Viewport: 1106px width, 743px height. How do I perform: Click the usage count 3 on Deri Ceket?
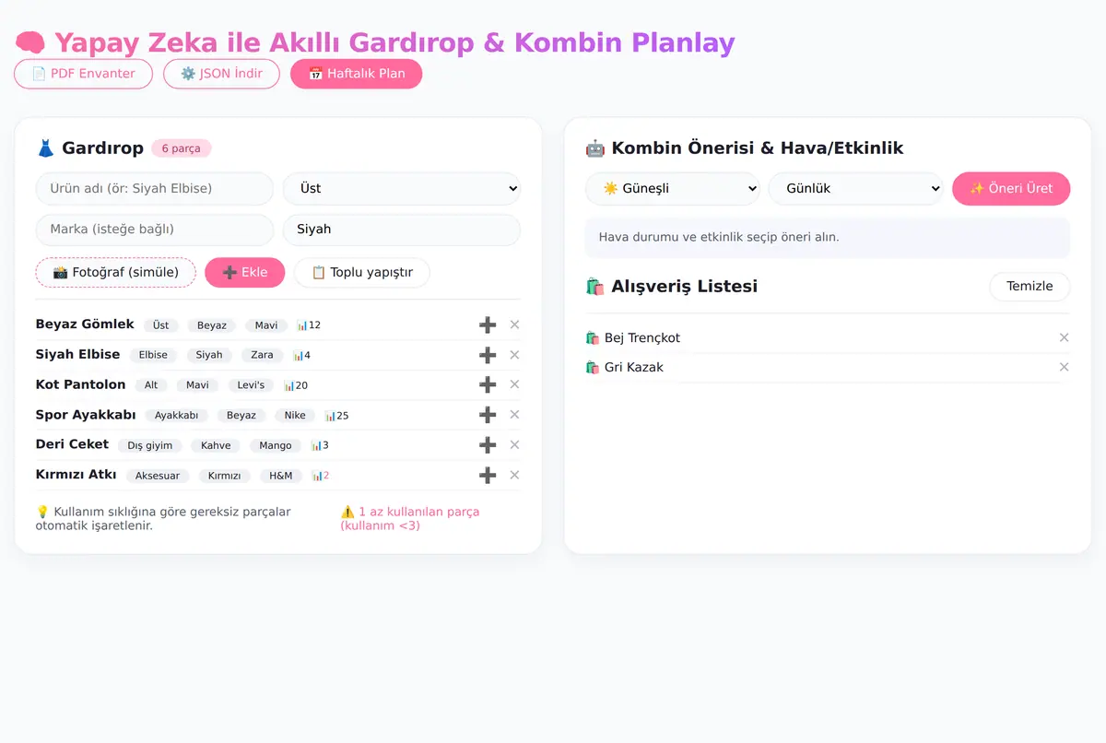(x=320, y=445)
